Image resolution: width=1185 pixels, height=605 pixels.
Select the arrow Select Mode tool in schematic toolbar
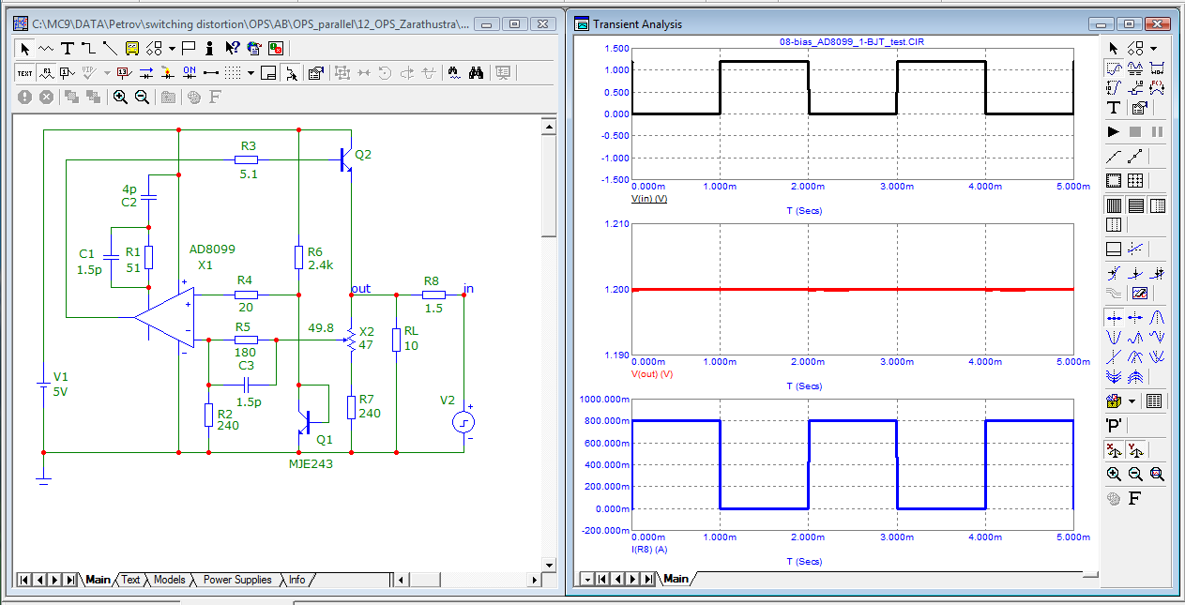[25, 49]
